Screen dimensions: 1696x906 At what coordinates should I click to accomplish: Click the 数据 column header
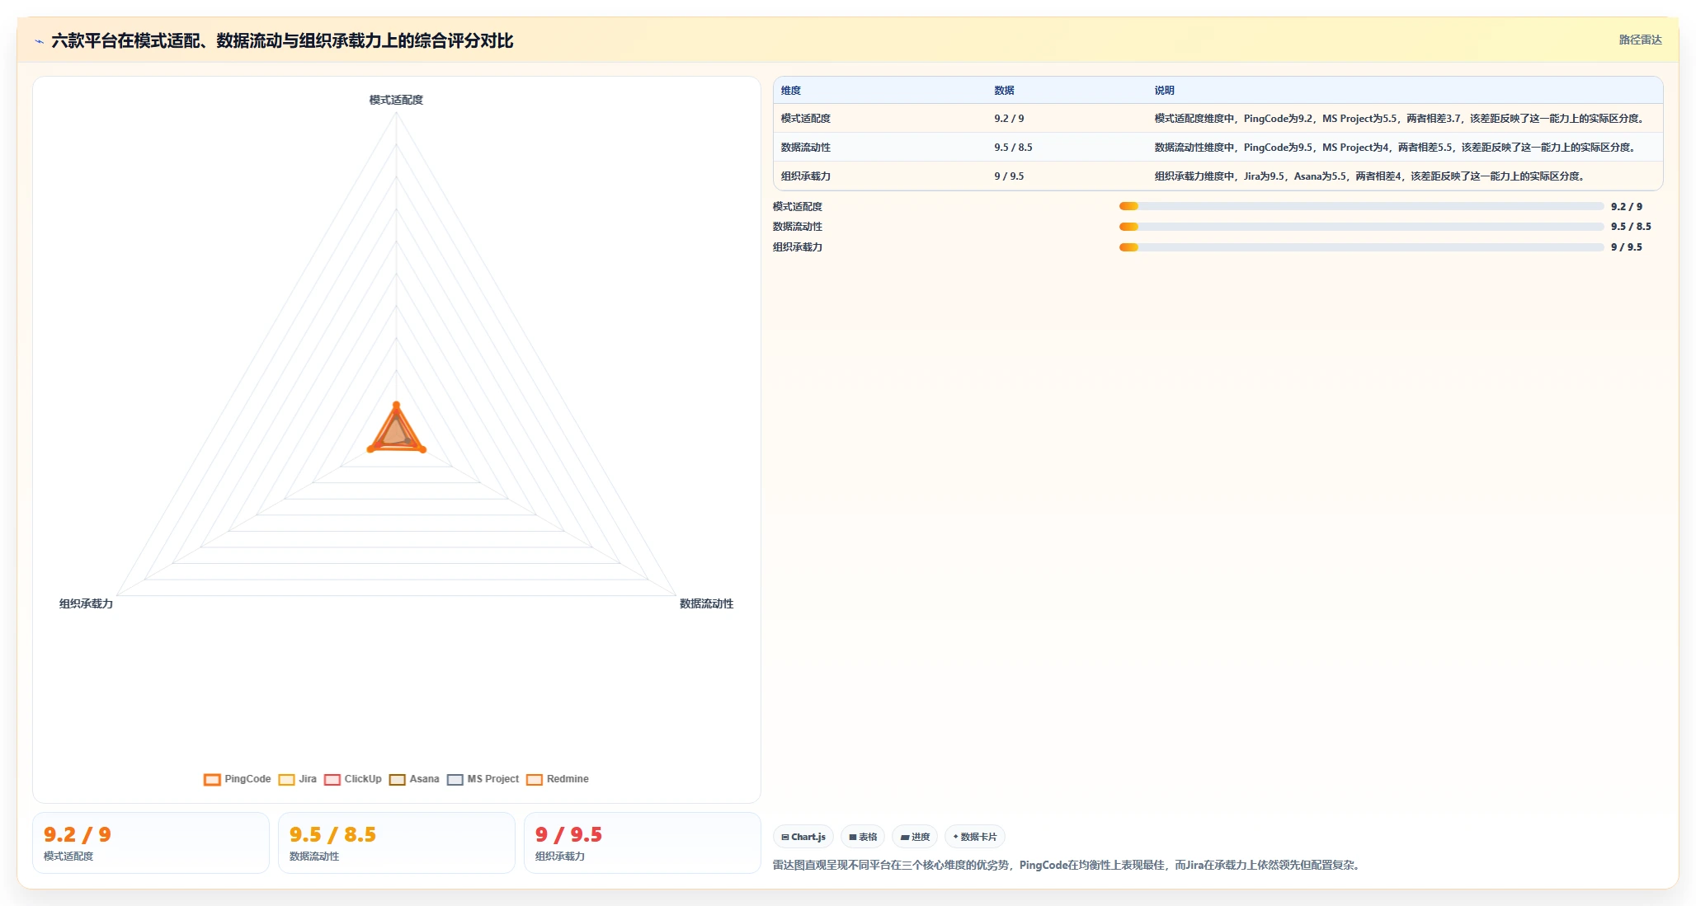(1004, 91)
